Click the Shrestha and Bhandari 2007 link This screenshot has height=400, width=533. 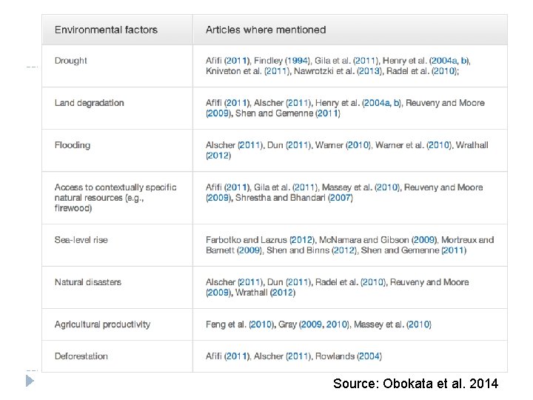[x=339, y=198]
